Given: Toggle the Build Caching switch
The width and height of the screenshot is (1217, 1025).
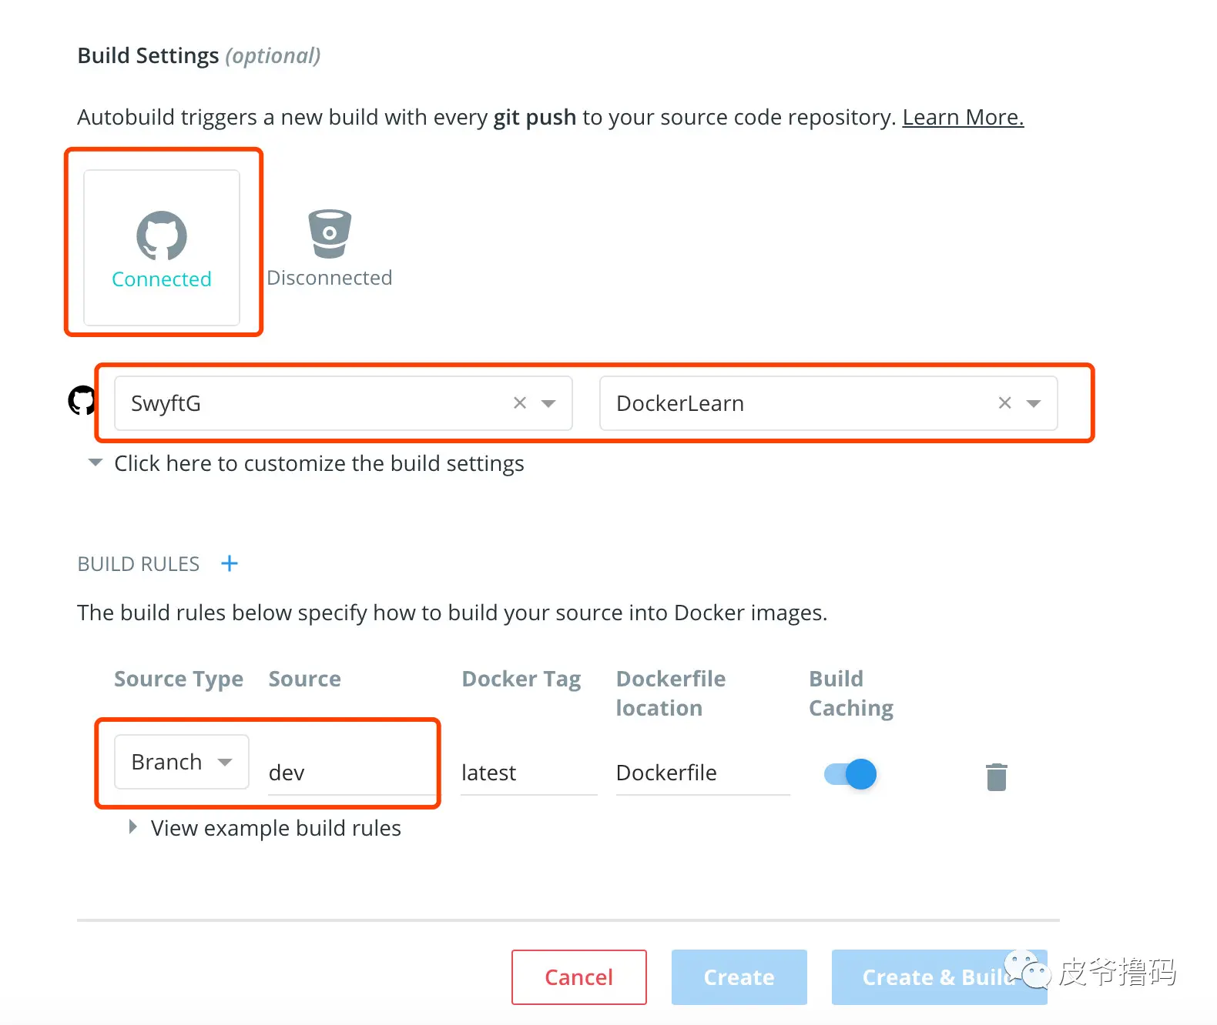Looking at the screenshot, I should pos(850,773).
